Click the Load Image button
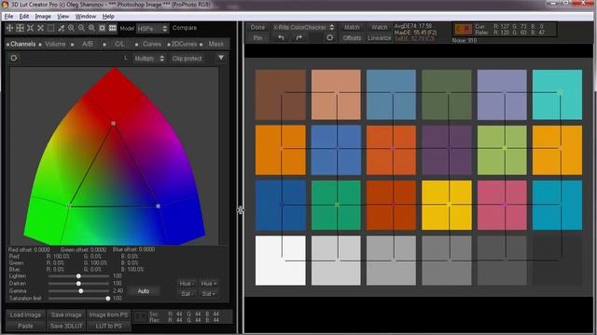597x335 pixels. tap(25, 315)
